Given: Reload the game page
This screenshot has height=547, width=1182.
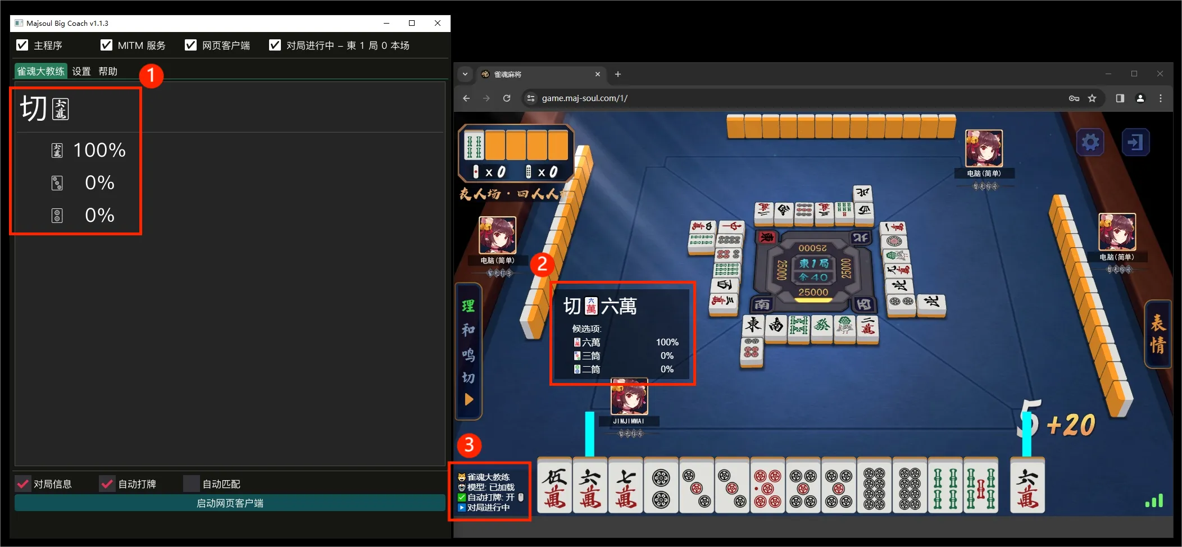Looking at the screenshot, I should pos(507,98).
